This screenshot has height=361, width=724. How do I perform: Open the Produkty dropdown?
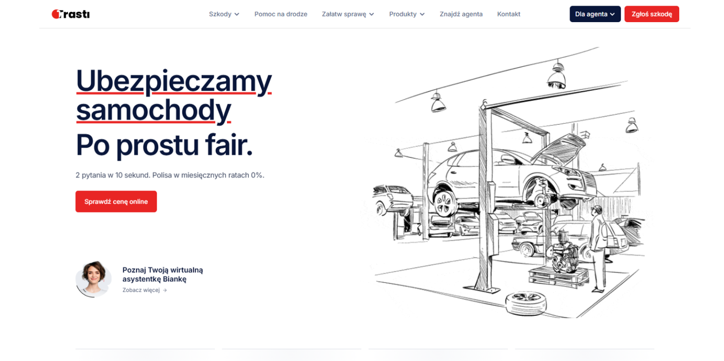pyautogui.click(x=403, y=14)
